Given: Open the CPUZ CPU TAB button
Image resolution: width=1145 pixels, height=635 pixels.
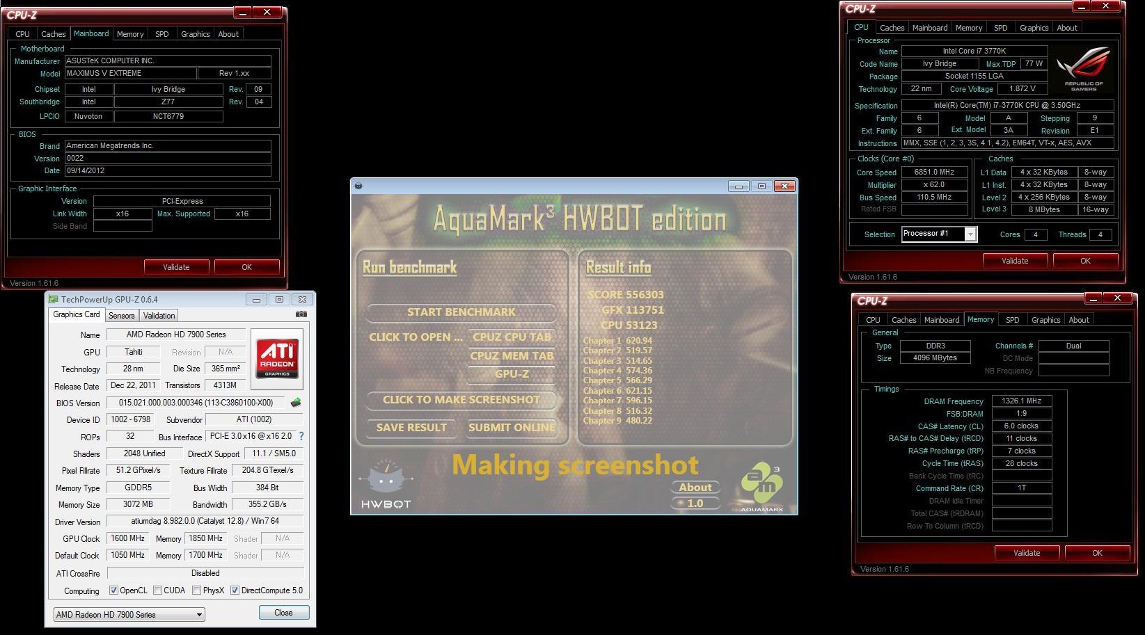Looking at the screenshot, I should pyautogui.click(x=512, y=337).
